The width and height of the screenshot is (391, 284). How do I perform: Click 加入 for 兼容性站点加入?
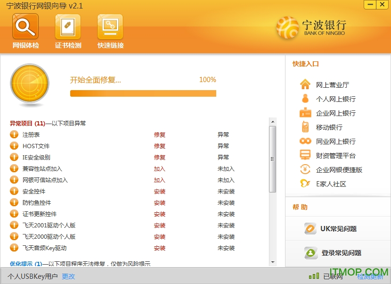159,169
